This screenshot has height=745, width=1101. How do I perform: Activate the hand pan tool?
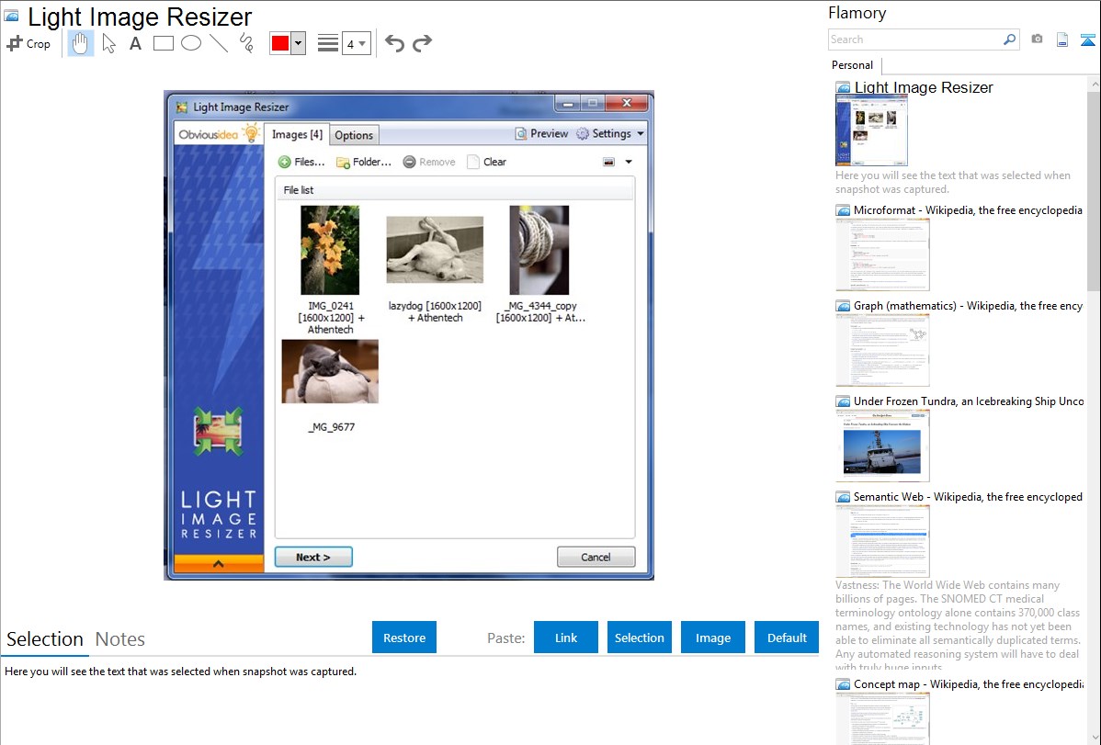pyautogui.click(x=80, y=43)
